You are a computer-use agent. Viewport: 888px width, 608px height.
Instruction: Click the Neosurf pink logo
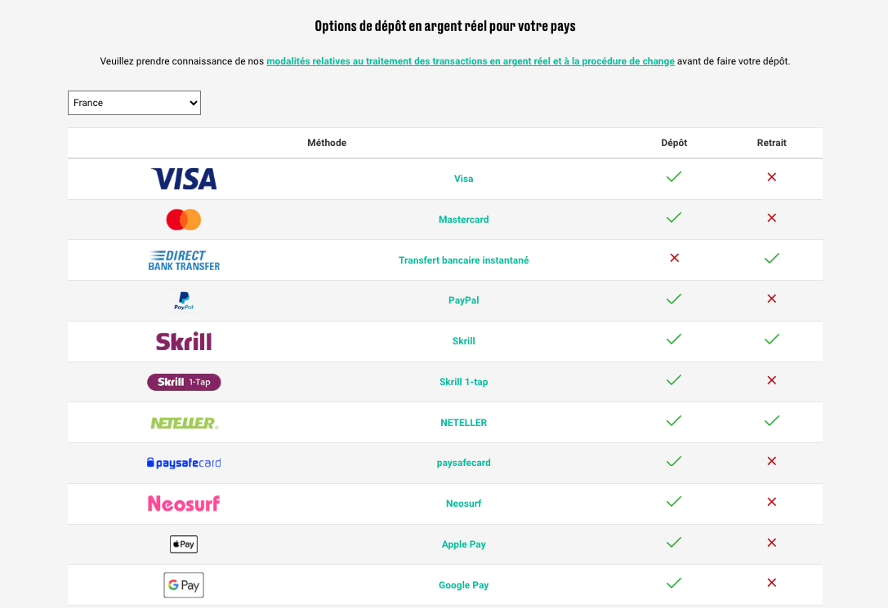(184, 504)
